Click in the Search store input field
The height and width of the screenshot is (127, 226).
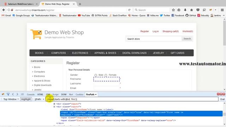[x=154, y=39]
